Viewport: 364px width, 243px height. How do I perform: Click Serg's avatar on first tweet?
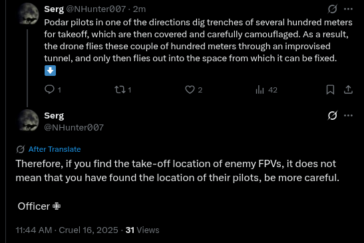[28, 14]
